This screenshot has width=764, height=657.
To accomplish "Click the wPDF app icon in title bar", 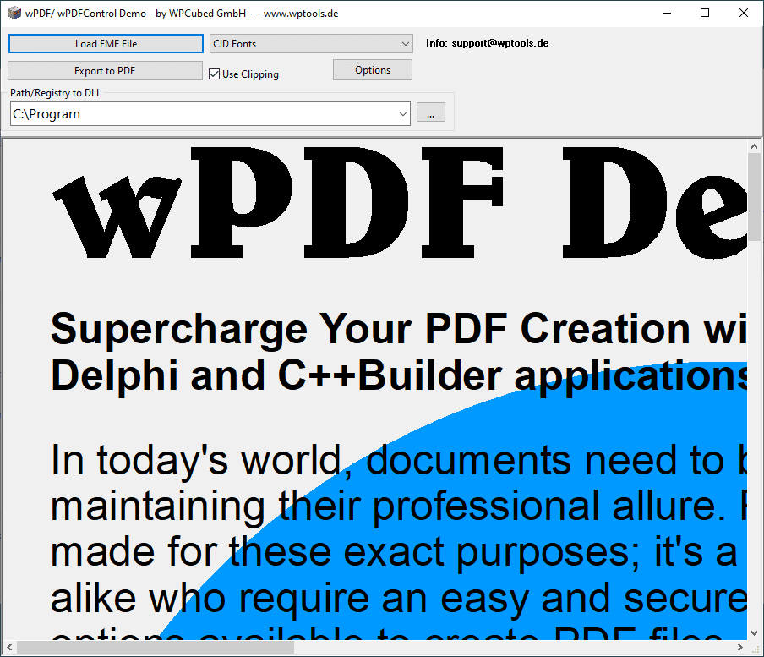I will (x=14, y=13).
